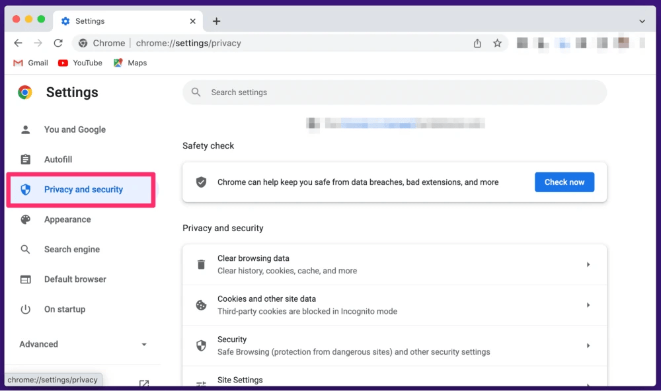Reload the page with the refresh icon
Viewport: 661px width, 391px height.
pos(58,43)
